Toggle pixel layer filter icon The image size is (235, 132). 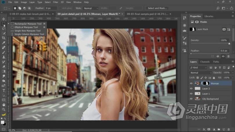[x=211, y=68]
